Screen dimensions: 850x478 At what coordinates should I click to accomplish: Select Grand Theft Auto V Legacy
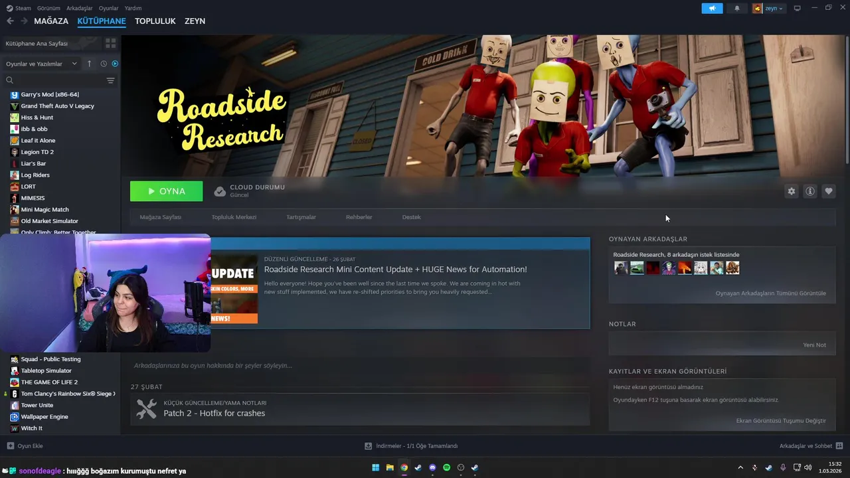point(57,106)
